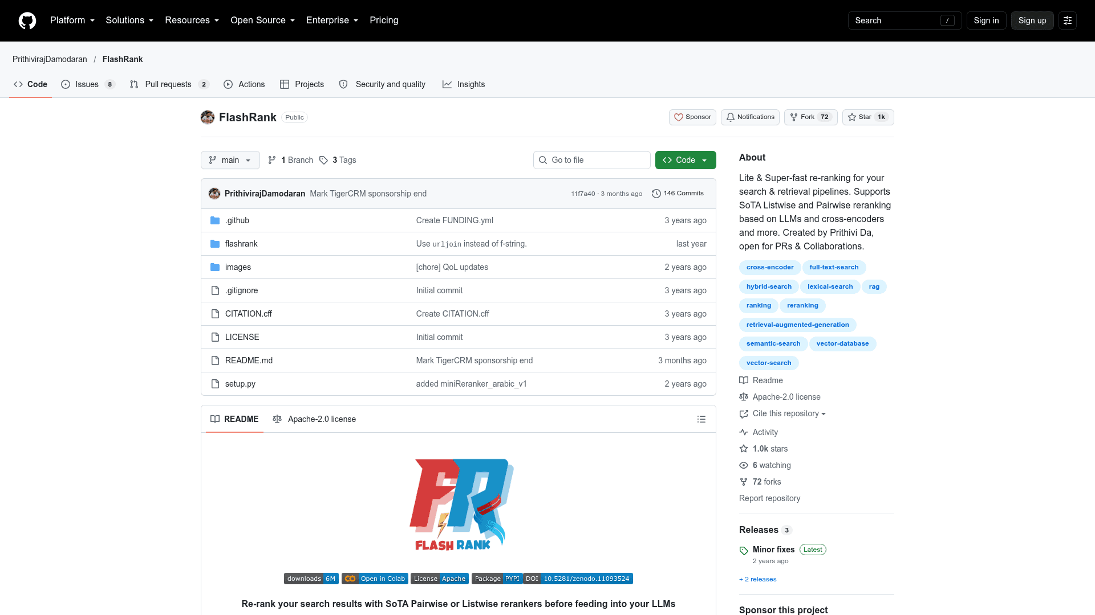The height and width of the screenshot is (615, 1095).
Task: Open the Branch icon next to 1 Branch
Action: (272, 160)
